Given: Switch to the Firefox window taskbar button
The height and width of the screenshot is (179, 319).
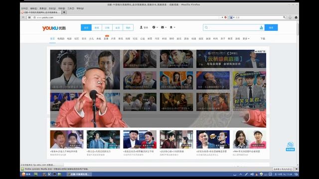Looking at the screenshot, I should tap(79, 174).
